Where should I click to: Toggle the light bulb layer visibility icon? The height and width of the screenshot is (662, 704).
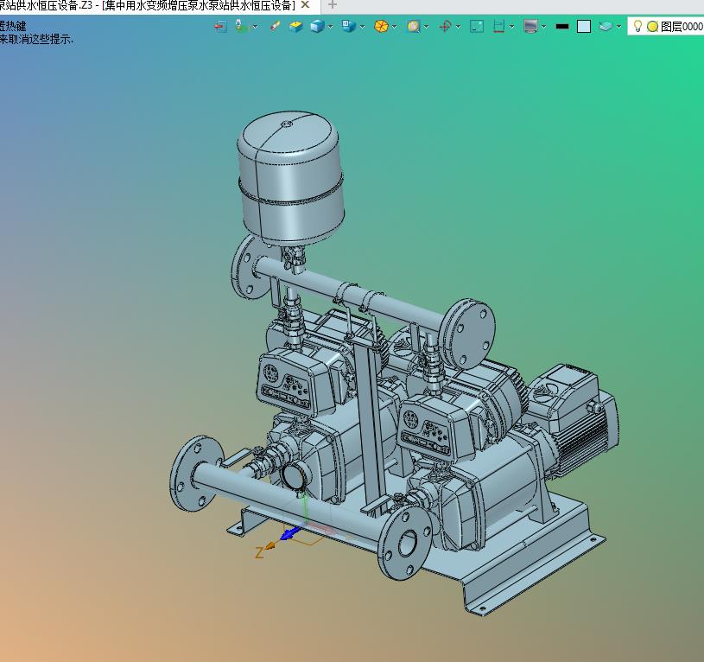pyautogui.click(x=637, y=27)
